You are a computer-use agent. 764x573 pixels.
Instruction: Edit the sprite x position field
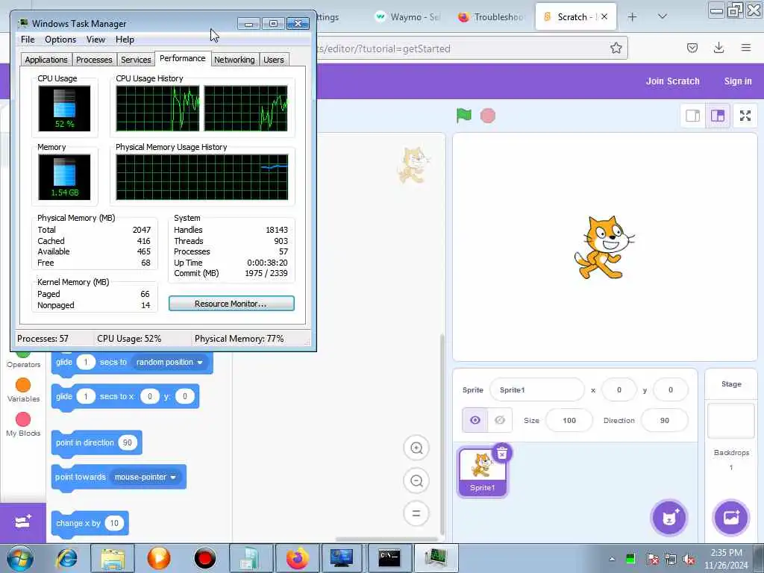point(619,389)
